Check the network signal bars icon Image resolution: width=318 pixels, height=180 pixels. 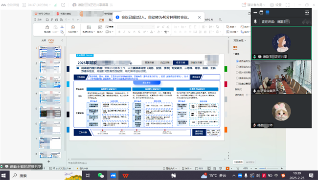tap(56, 5)
